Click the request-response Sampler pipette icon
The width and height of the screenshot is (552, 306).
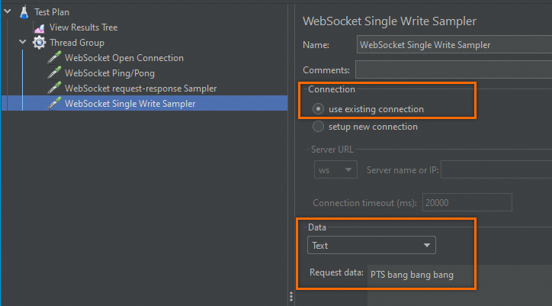tap(54, 89)
